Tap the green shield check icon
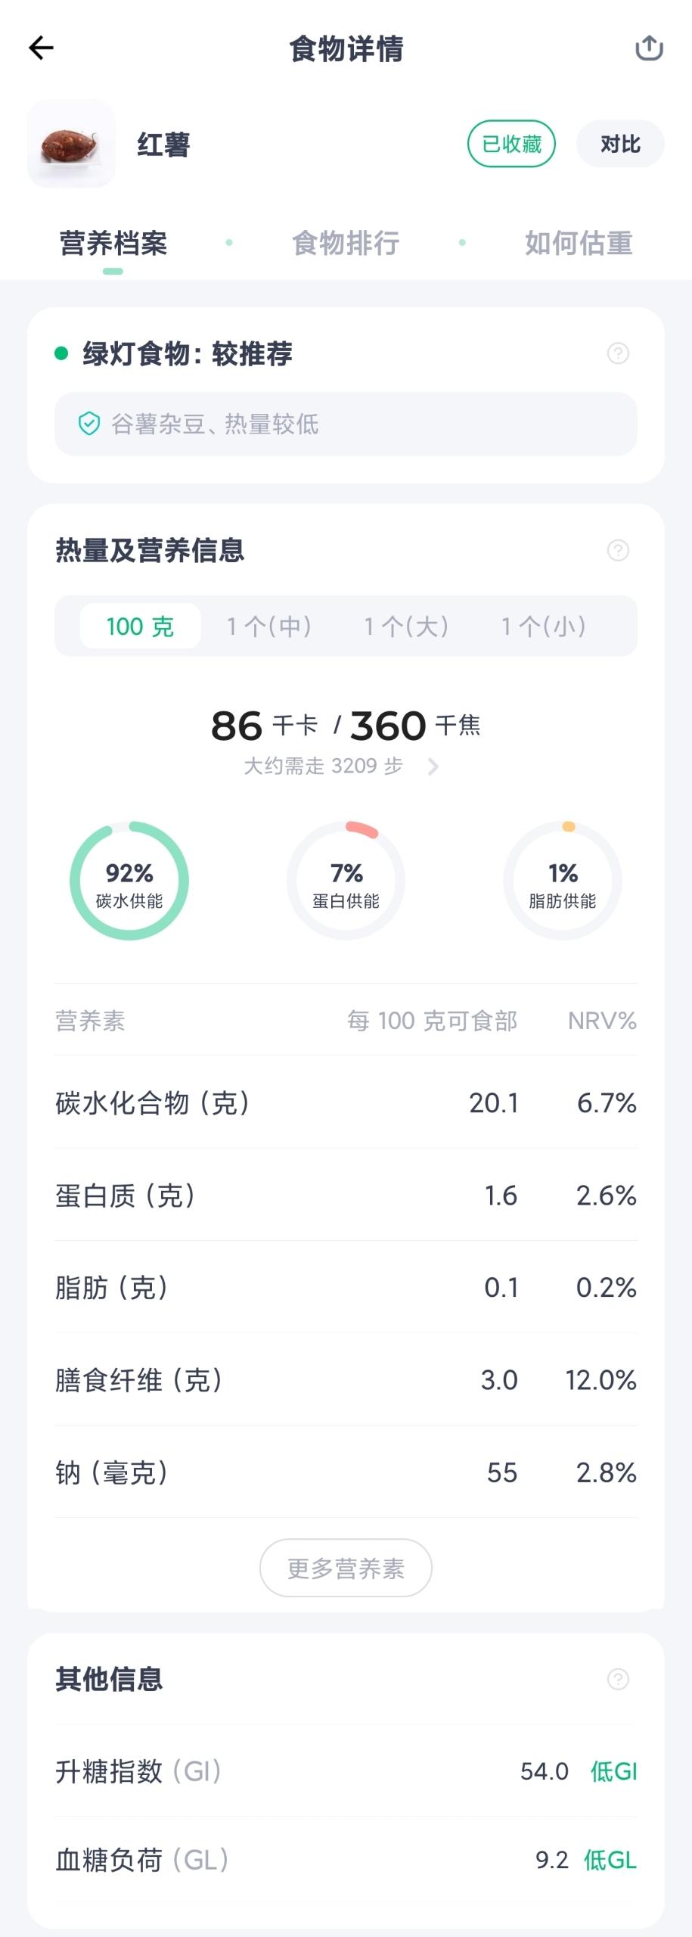Image resolution: width=692 pixels, height=1937 pixels. (x=89, y=424)
